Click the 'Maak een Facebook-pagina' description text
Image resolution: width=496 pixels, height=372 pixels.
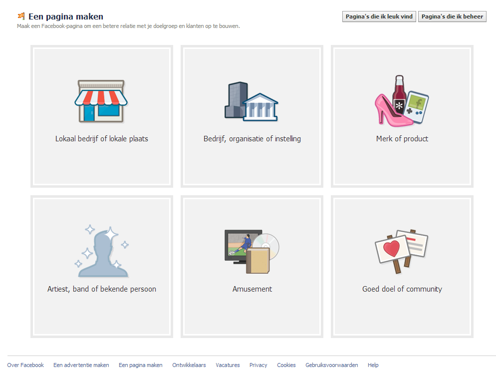coord(128,26)
